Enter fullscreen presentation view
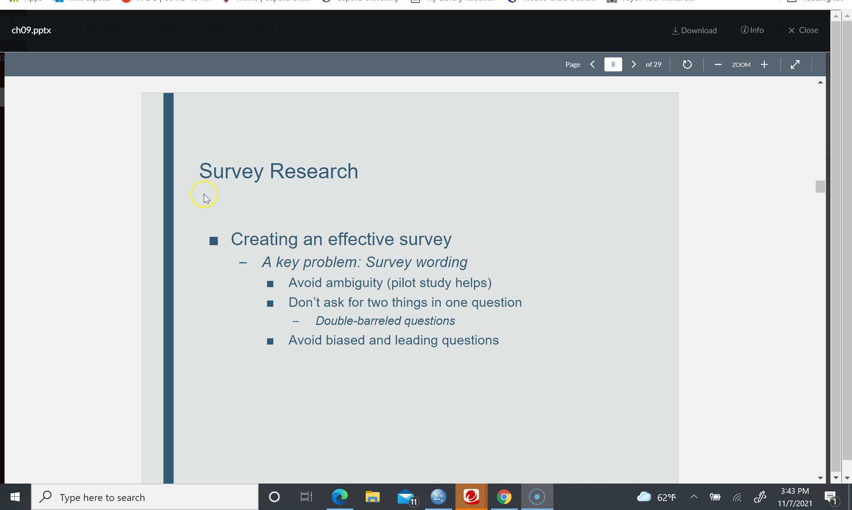Screen dimensions: 852x510 pos(796,64)
